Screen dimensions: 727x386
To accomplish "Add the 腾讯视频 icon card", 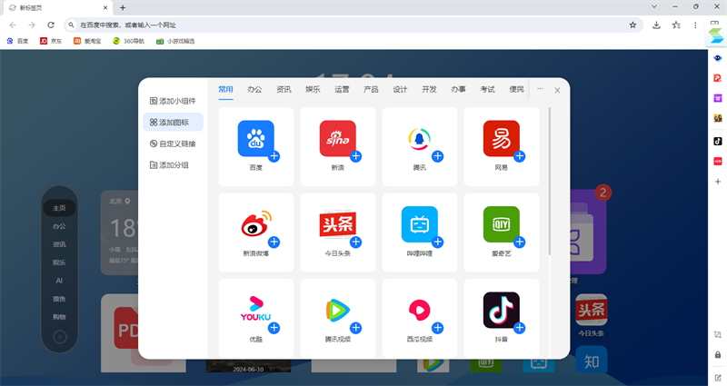I will pos(355,328).
